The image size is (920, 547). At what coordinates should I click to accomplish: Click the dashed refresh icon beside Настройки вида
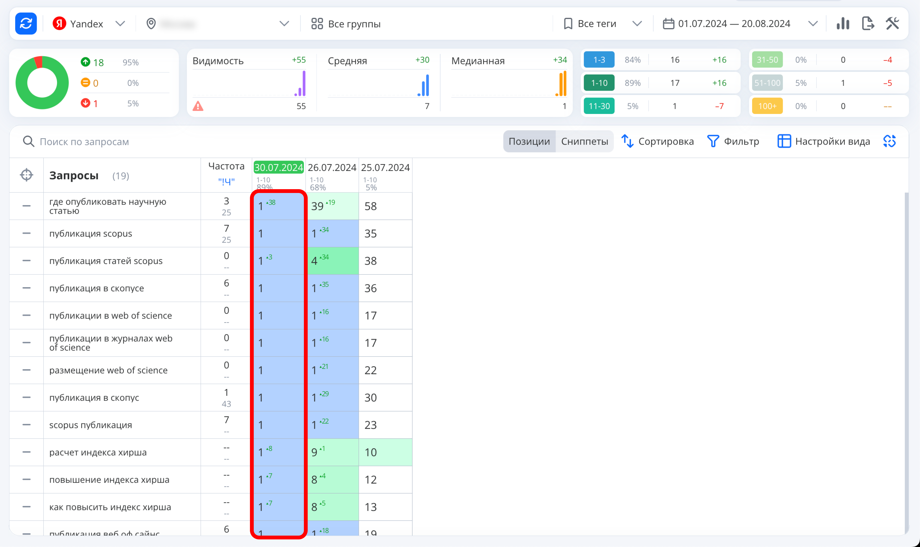pyautogui.click(x=889, y=141)
